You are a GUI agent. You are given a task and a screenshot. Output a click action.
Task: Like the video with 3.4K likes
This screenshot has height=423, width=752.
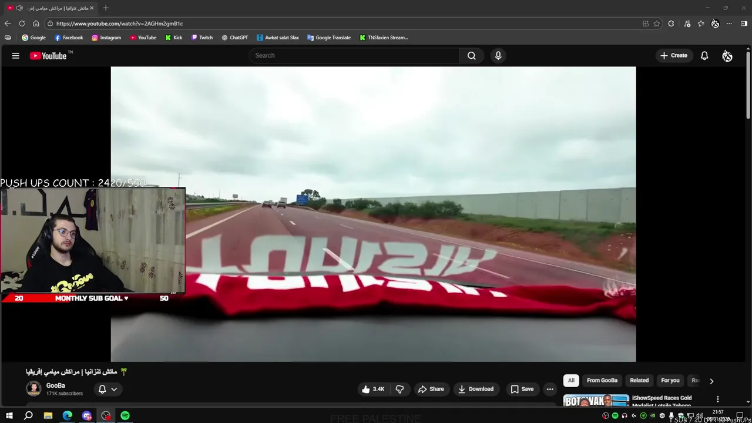(373, 389)
